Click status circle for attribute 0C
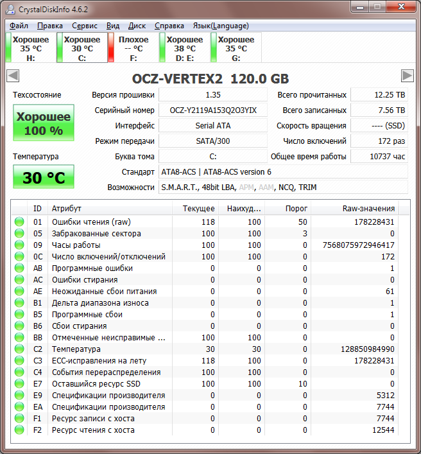The width and height of the screenshot is (421, 454). click(x=19, y=256)
